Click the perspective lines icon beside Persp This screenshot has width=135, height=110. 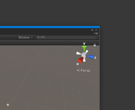78,70
